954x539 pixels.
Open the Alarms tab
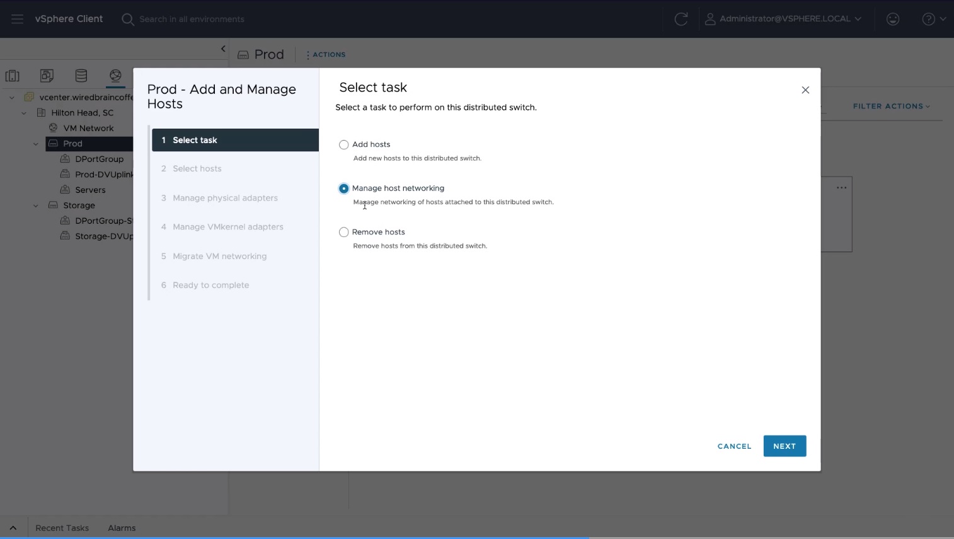pyautogui.click(x=122, y=528)
